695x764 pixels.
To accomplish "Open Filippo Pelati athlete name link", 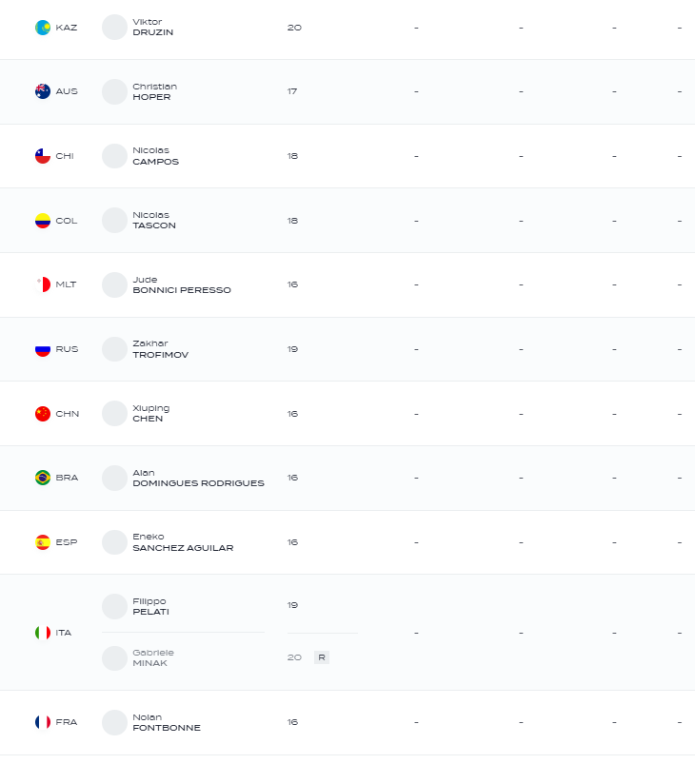I will 150,607.
